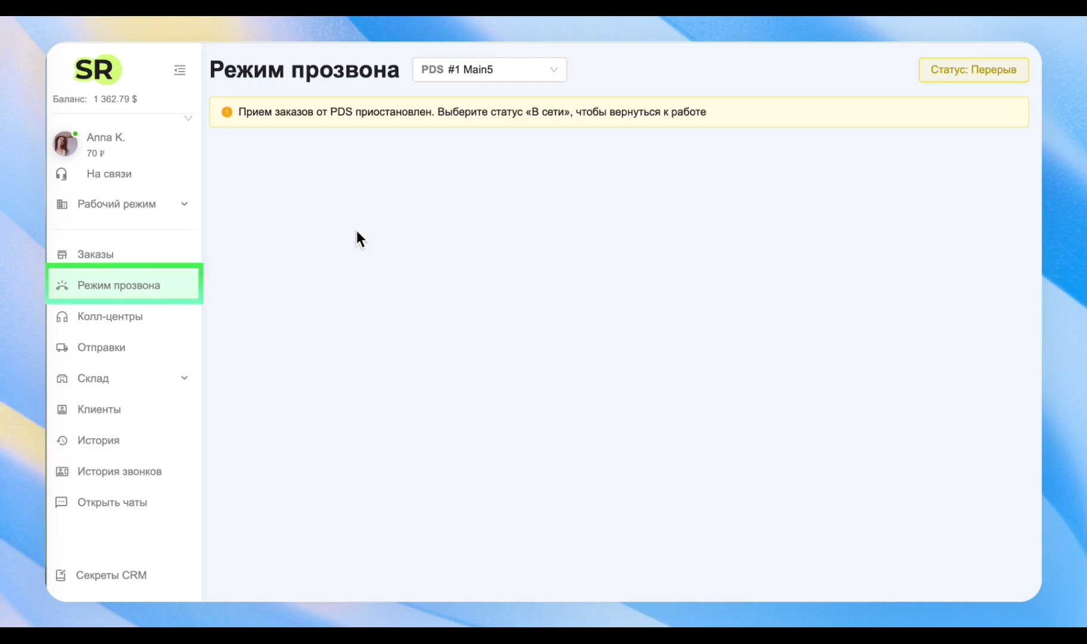This screenshot has height=644, width=1087.
Task: Click the Рабочий режим building icon
Action: click(62, 204)
